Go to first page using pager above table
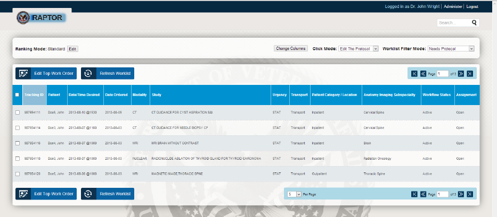The width and height of the screenshot is (497, 217). pyautogui.click(x=414, y=74)
